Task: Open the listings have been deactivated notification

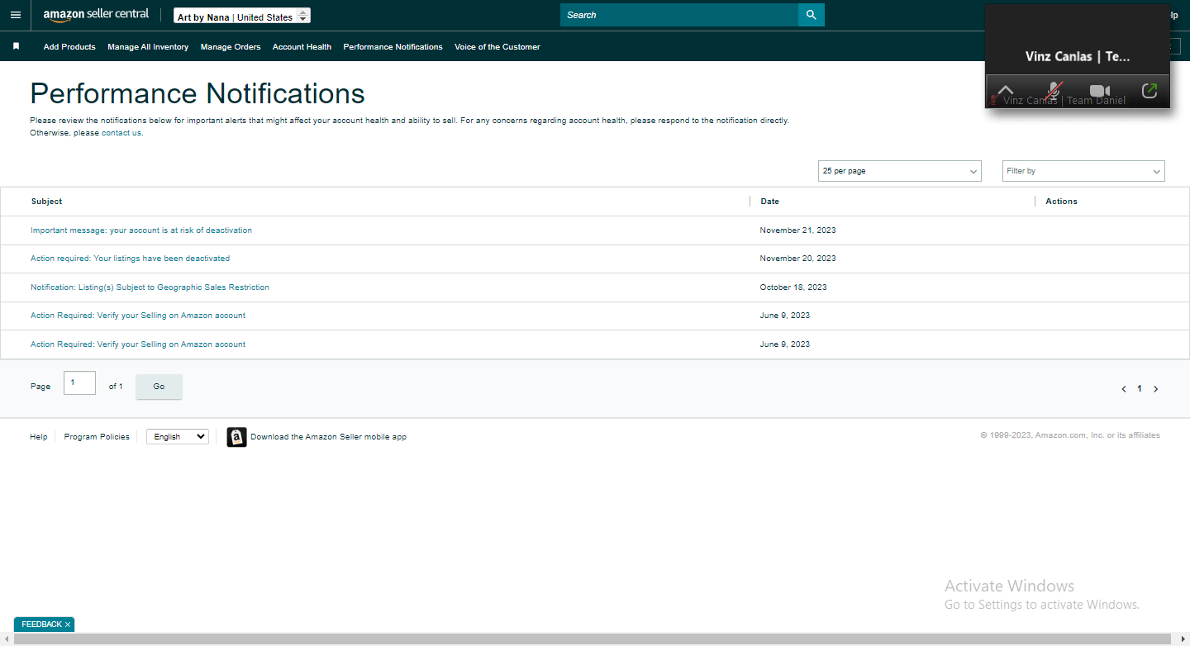Action: pos(130,259)
